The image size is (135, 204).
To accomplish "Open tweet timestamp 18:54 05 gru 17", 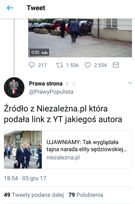I will 25,178.
